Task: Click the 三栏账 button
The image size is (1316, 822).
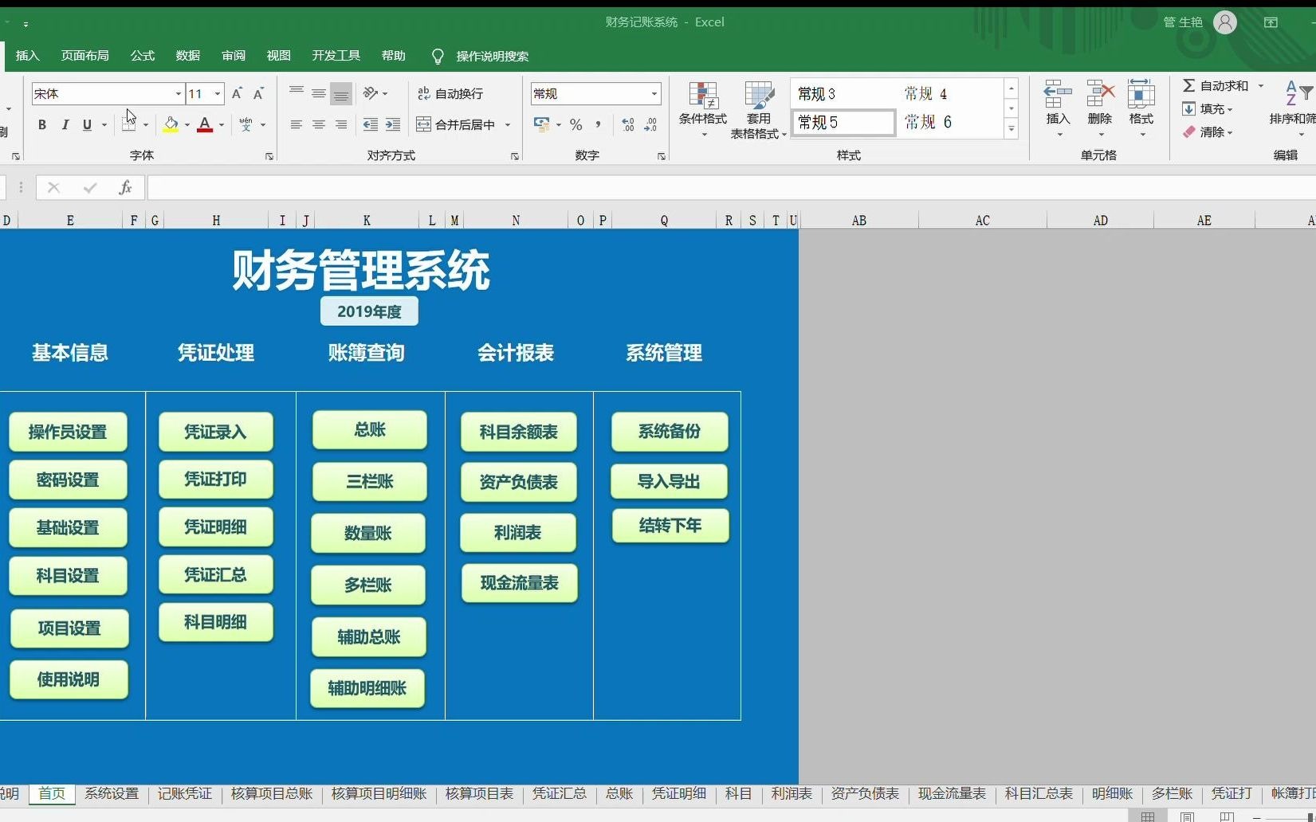Action: [x=369, y=481]
